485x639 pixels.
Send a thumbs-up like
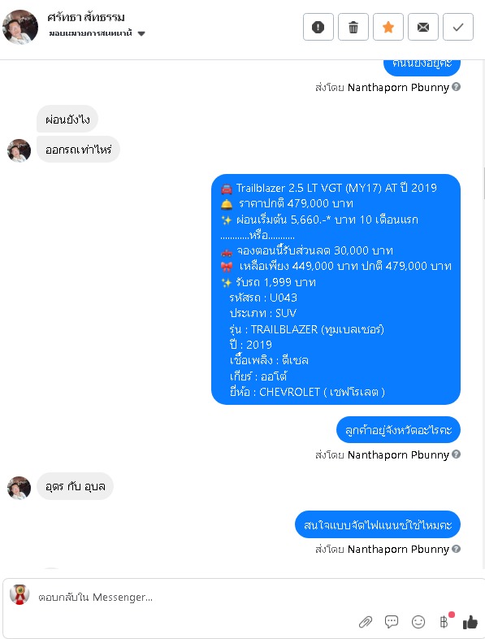470,622
